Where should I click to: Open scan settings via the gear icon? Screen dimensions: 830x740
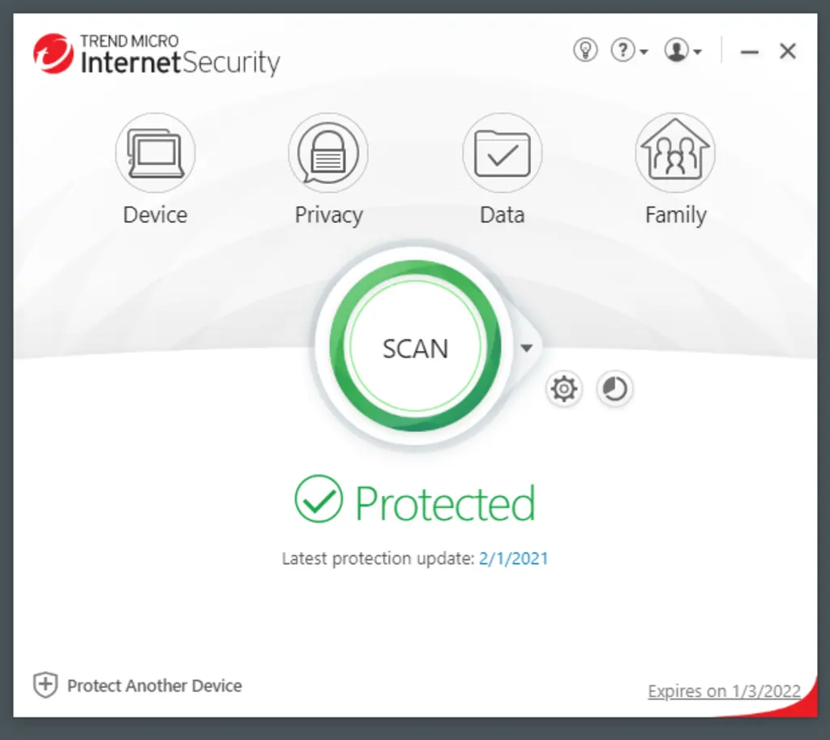click(x=563, y=389)
